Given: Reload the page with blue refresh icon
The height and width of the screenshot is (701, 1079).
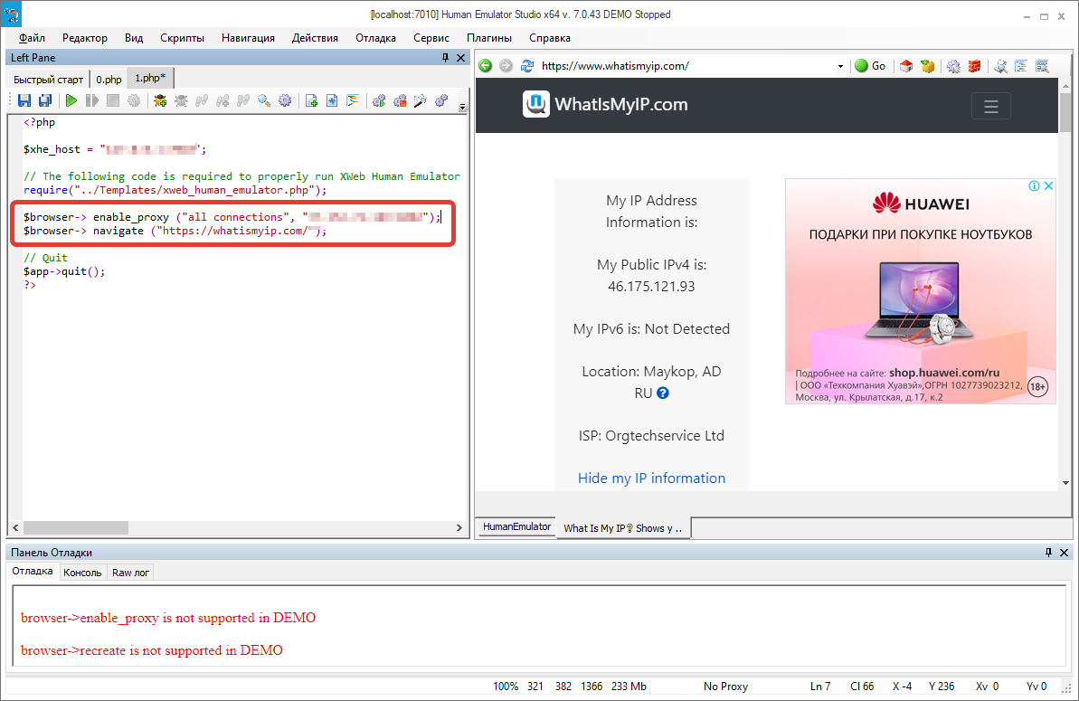Looking at the screenshot, I should pyautogui.click(x=527, y=65).
